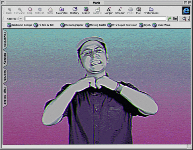Open the Favorites side tab
The image size is (193, 150).
5,39
